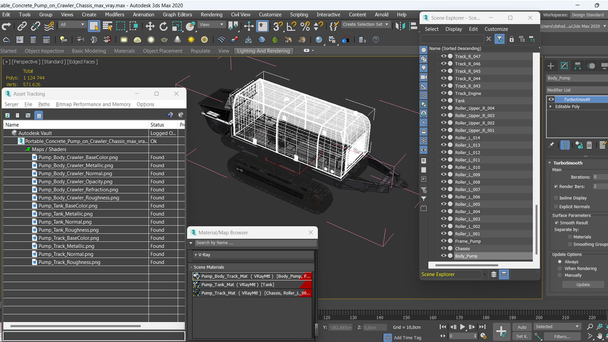
Task: Expand the Editable Poly modifier entry
Action: 551,107
